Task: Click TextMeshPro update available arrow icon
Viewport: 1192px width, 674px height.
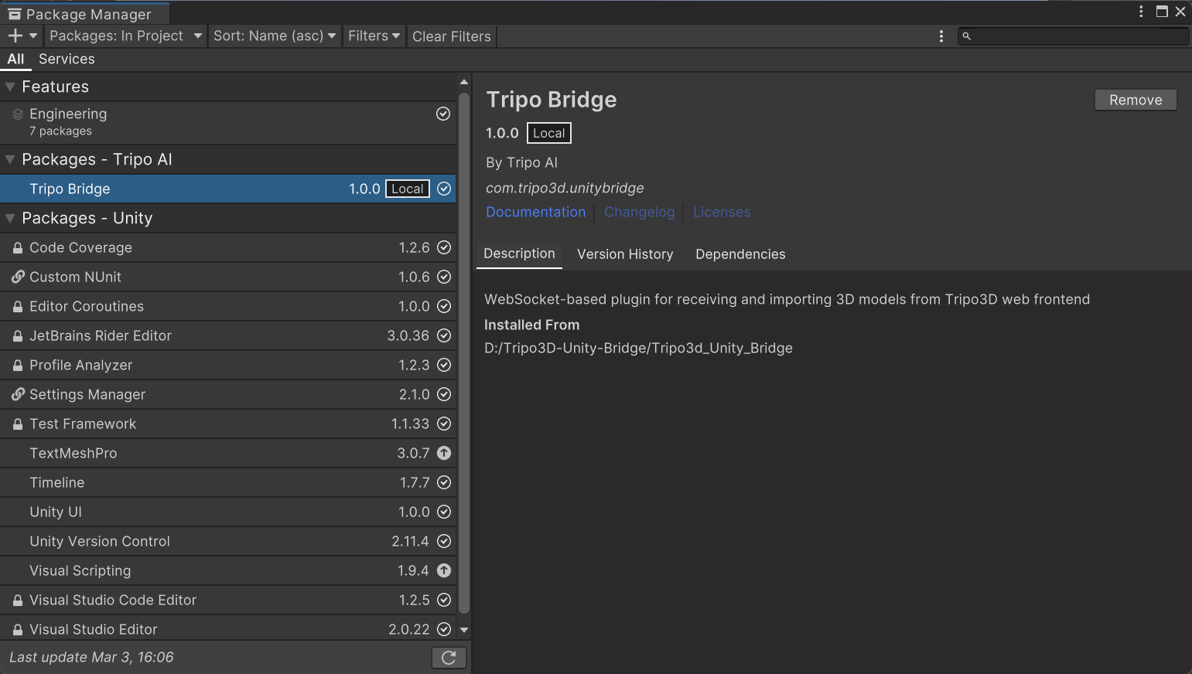Action: pyautogui.click(x=444, y=453)
